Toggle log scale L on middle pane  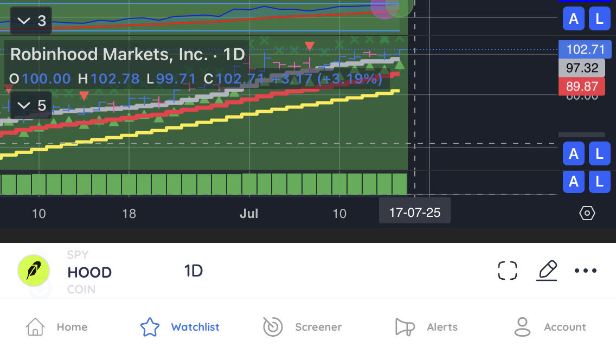click(600, 153)
